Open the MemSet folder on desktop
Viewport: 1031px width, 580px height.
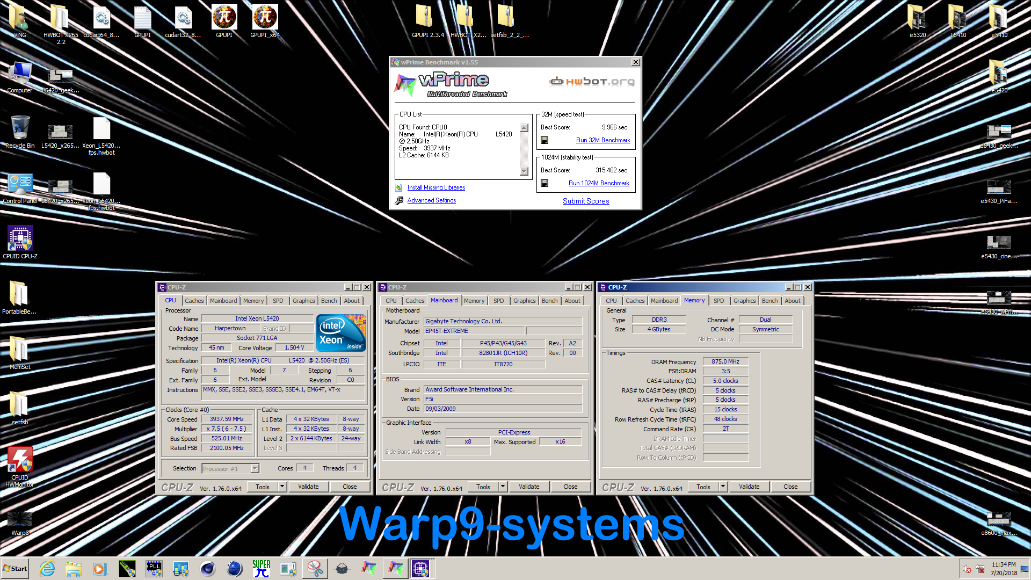tap(20, 349)
